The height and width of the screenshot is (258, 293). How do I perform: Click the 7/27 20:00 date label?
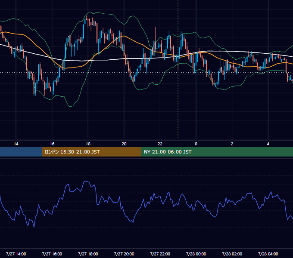124,254
